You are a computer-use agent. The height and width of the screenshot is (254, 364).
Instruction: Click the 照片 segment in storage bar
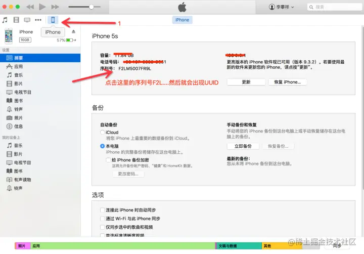coord(23,246)
